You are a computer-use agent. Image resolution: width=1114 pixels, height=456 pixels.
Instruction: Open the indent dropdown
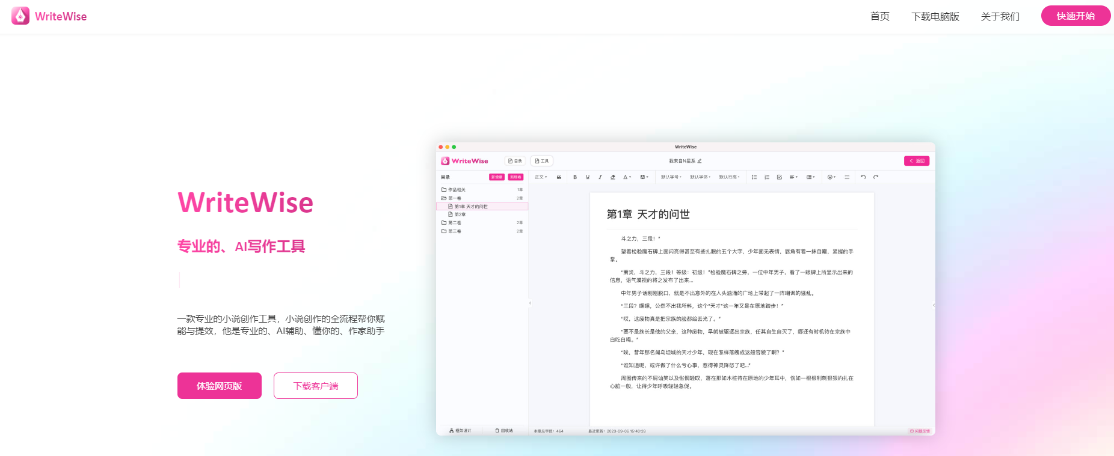click(x=810, y=177)
